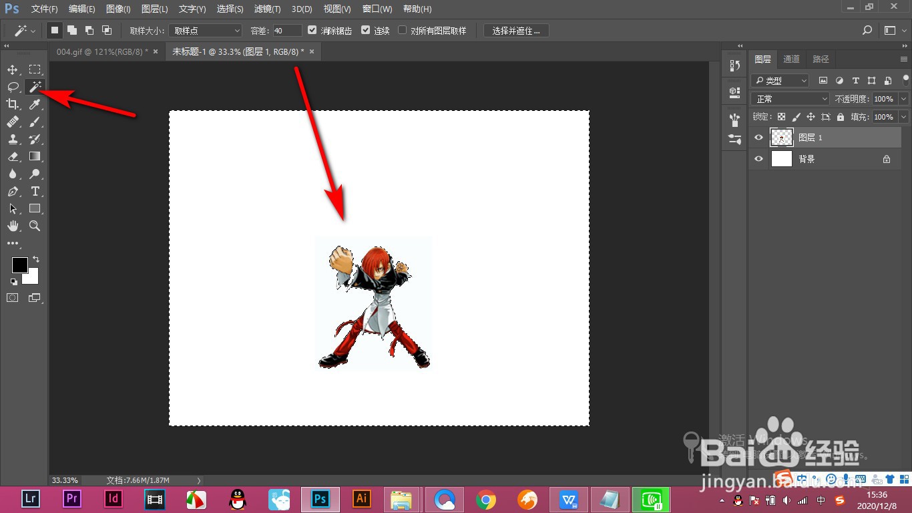Filter layers by type layers
912x513 pixels.
pos(855,80)
